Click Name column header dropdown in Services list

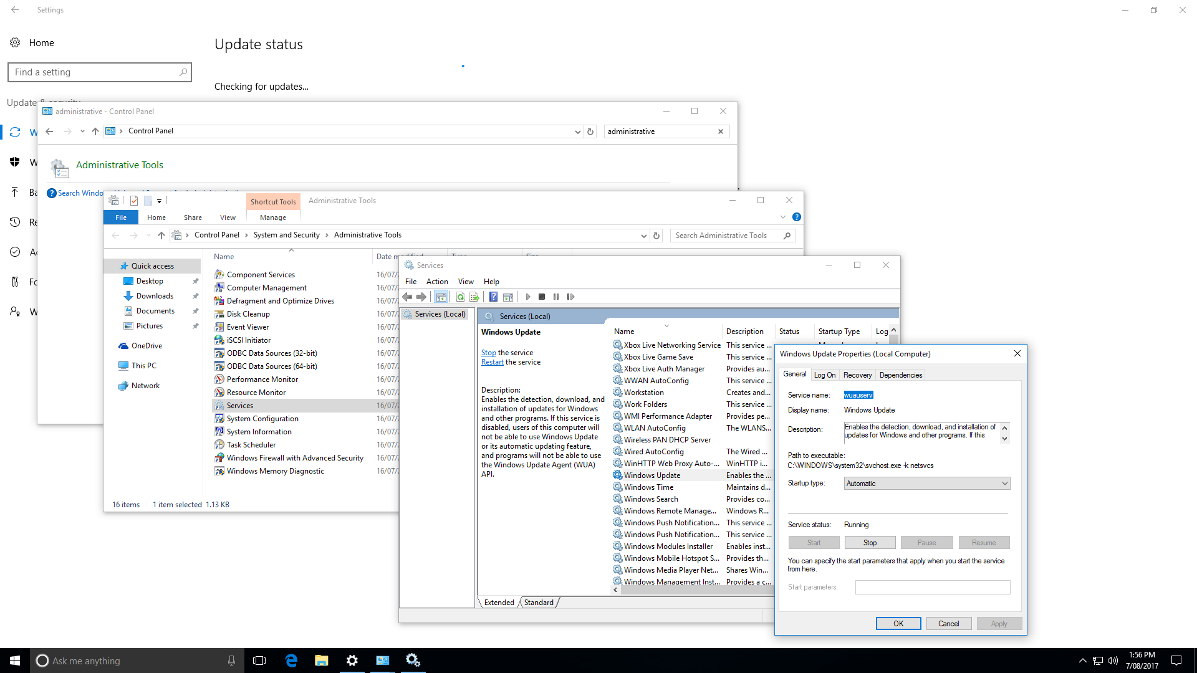pyautogui.click(x=666, y=326)
